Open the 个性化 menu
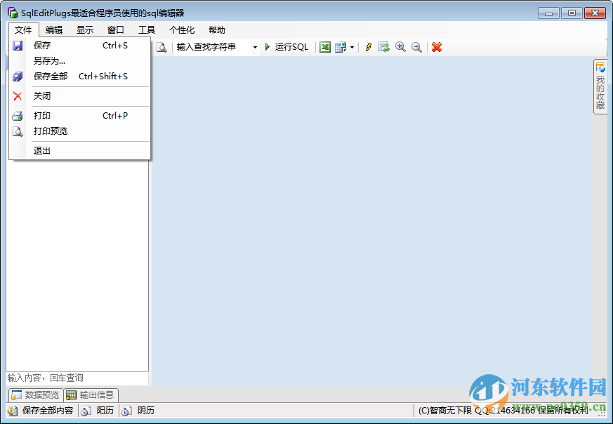Viewport: 613px width, 424px height. coord(181,29)
